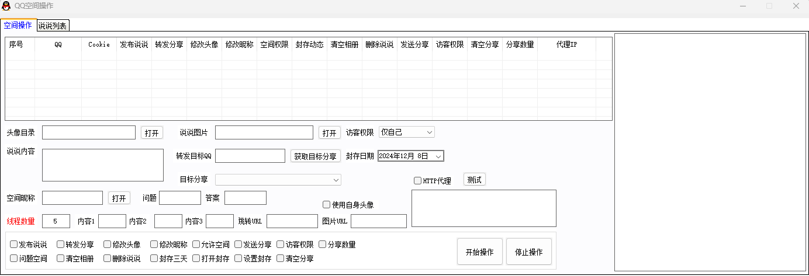Open the 头像目录 folder browser button
Viewport: 809px width, 276px height.
(151, 133)
